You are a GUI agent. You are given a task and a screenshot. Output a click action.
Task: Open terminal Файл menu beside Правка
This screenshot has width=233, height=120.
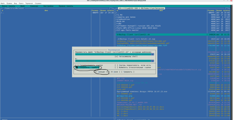[3, 3]
